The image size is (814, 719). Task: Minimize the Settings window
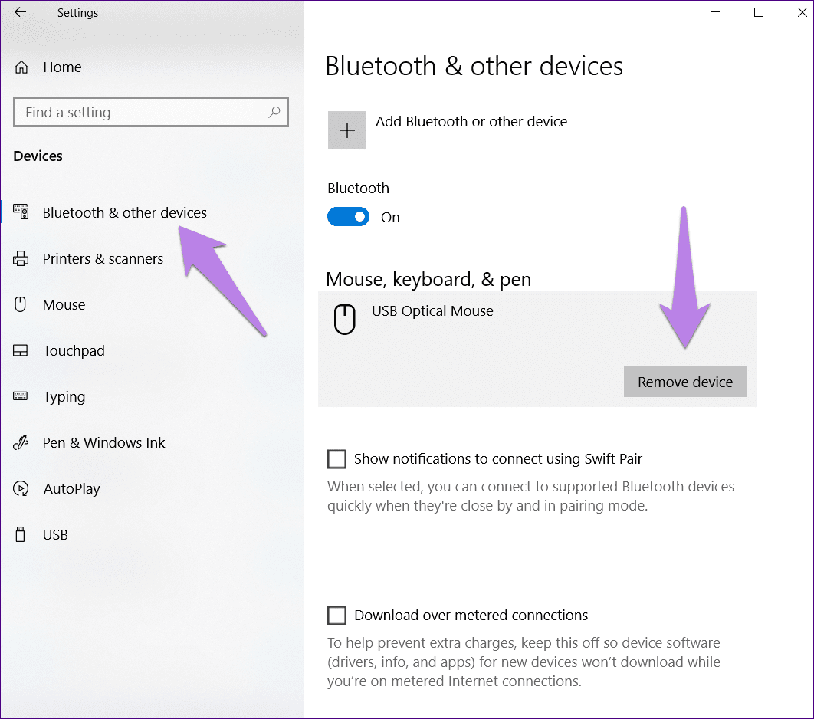click(x=715, y=12)
